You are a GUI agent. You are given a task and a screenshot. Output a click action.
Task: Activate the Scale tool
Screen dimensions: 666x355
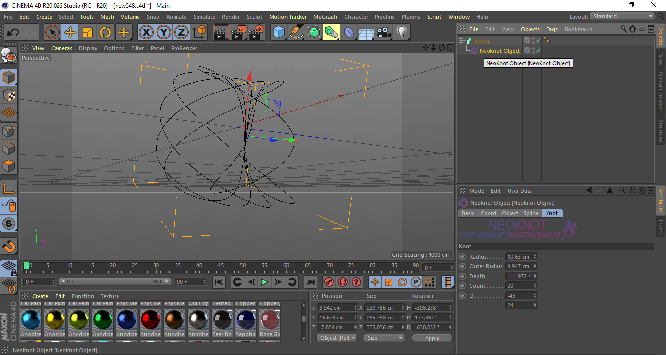(88, 33)
